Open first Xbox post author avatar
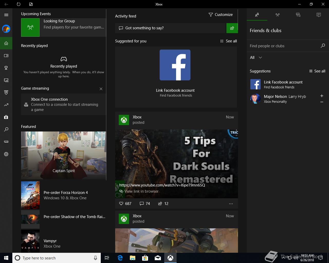This screenshot has height=263, width=329. (x=124, y=120)
